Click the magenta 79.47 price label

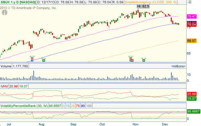click(x=192, y=16)
